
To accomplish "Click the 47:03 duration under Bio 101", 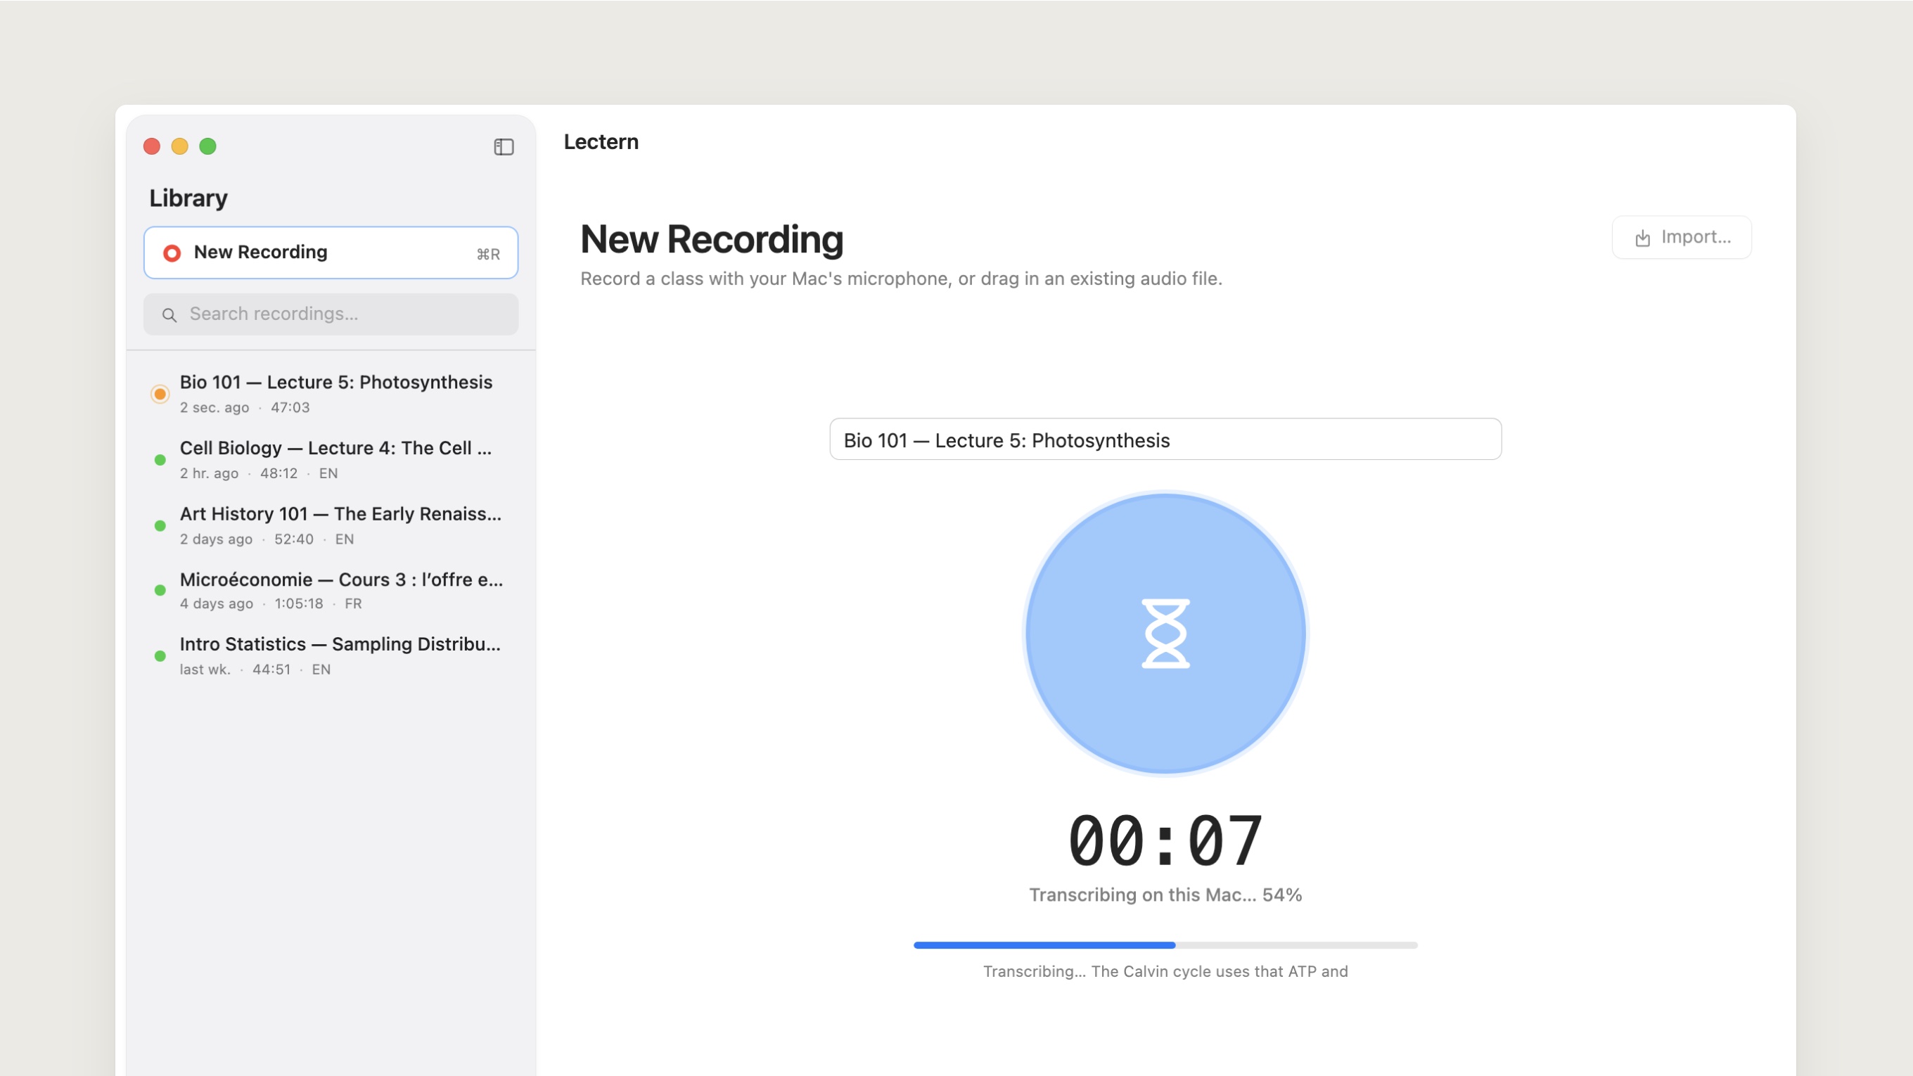I will tap(290, 408).
